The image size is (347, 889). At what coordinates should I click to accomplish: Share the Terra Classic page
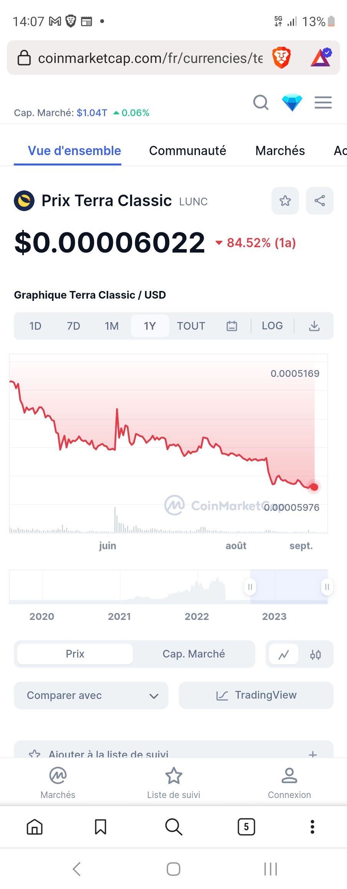tap(320, 201)
